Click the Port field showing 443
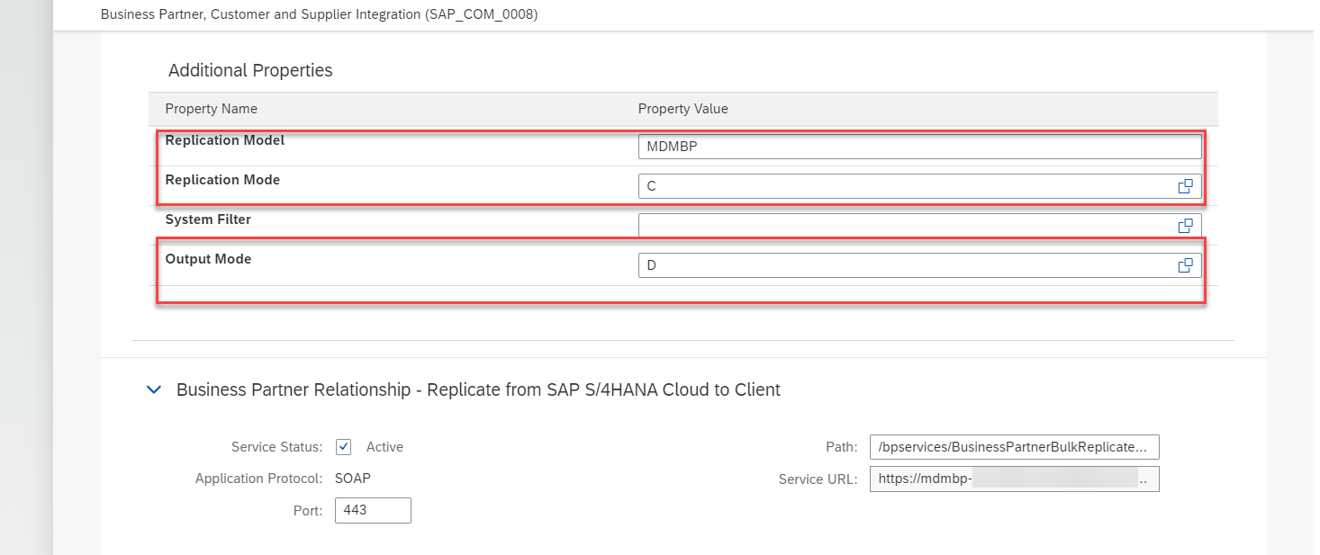1320x555 pixels. [x=373, y=510]
